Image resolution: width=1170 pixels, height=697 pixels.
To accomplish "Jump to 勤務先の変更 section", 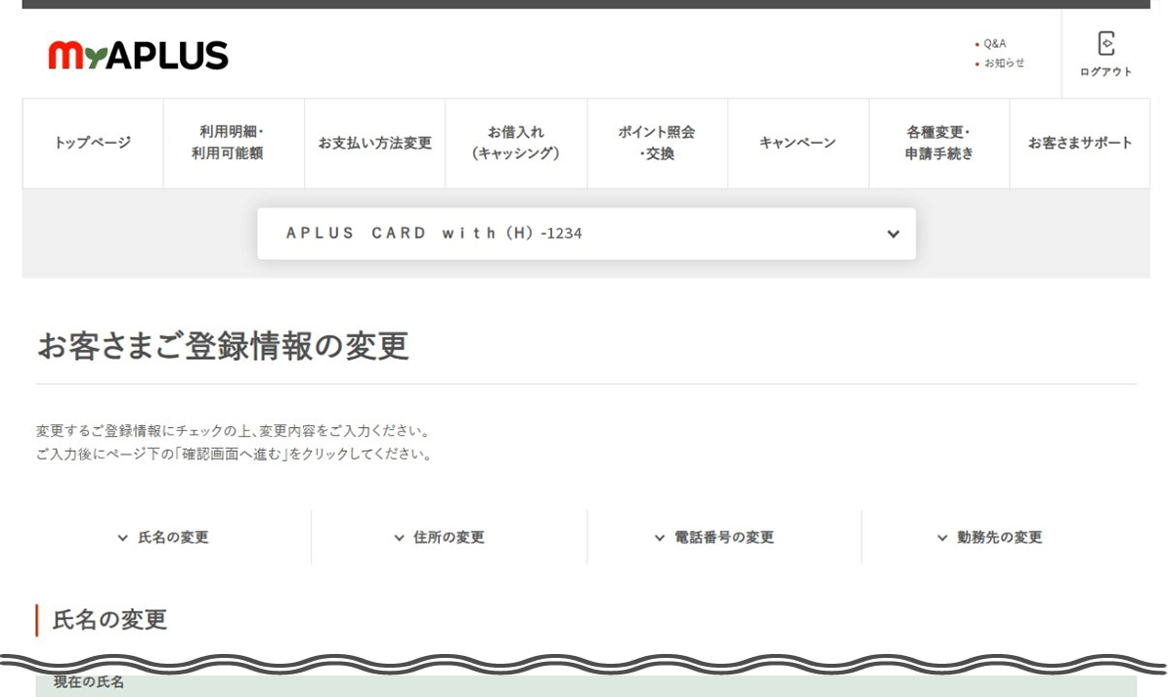I will [x=990, y=538].
